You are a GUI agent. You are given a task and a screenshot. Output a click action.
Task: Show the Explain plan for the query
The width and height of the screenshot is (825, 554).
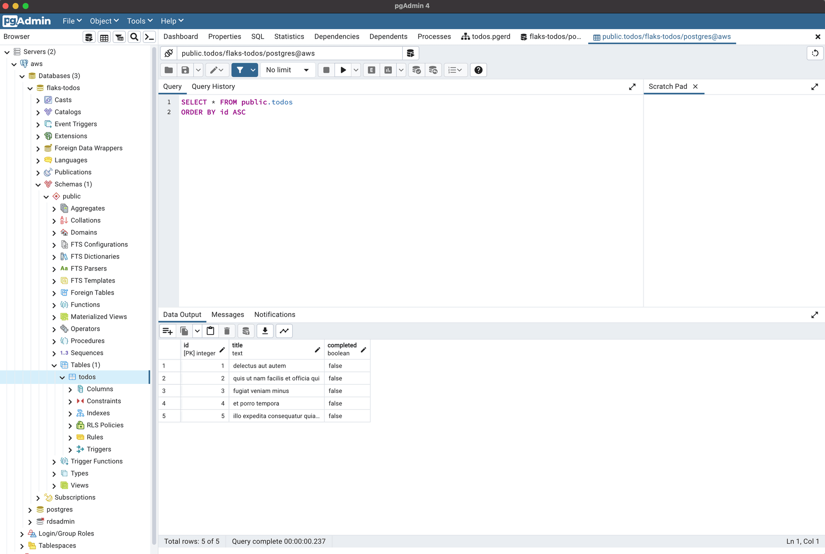(371, 70)
